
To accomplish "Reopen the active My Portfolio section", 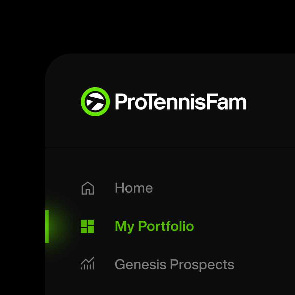I will tap(154, 226).
